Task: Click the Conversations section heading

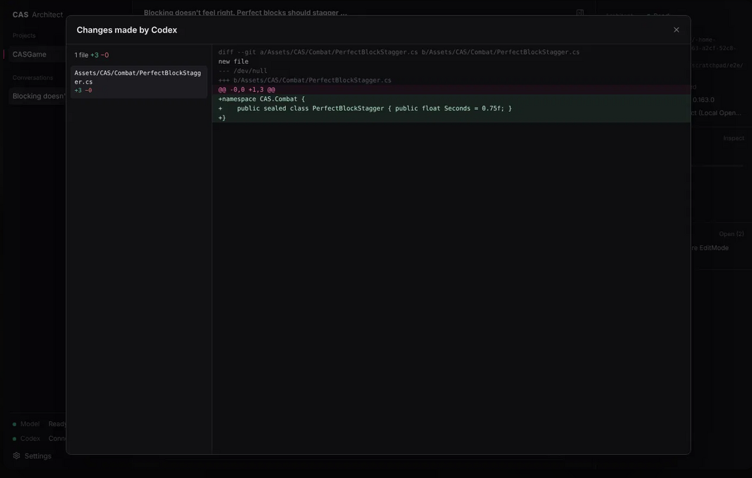Action: 33,78
